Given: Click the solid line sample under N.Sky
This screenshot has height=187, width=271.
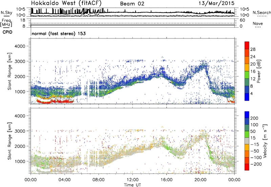Looking at the screenshot, I should (6, 16).
